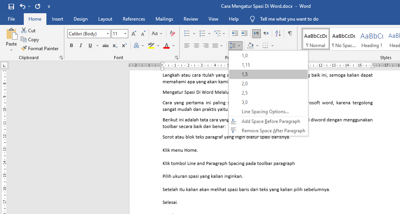Viewport: 400px width, 214px height.
Task: Expand the font color dropdown arrow
Action: (173, 46)
